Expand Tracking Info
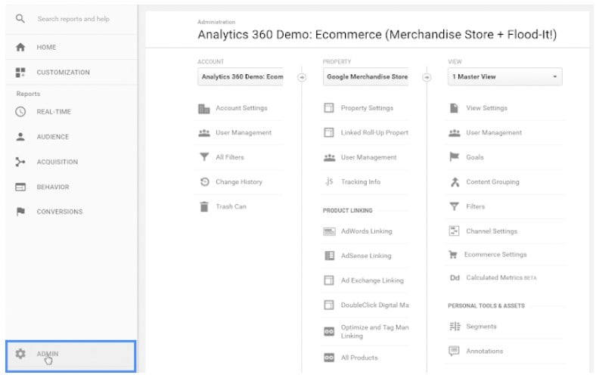 361,182
